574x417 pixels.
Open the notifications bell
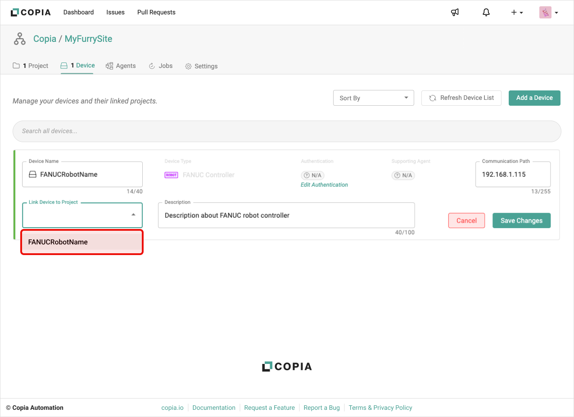[x=486, y=13]
